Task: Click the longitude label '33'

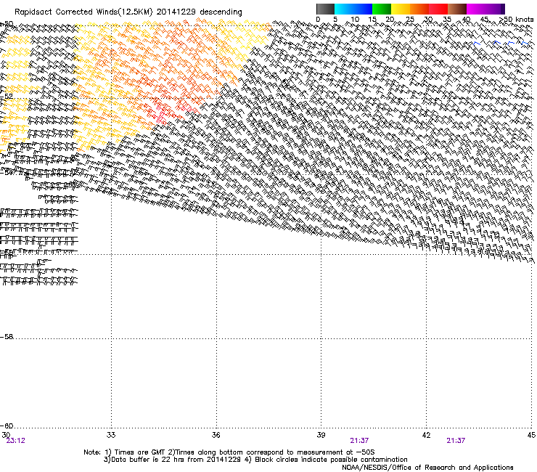Action: pyautogui.click(x=111, y=435)
